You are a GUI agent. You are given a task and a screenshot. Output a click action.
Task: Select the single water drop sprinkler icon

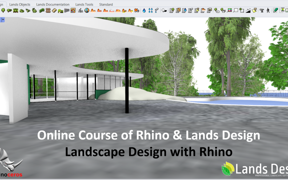click(x=144, y=10)
